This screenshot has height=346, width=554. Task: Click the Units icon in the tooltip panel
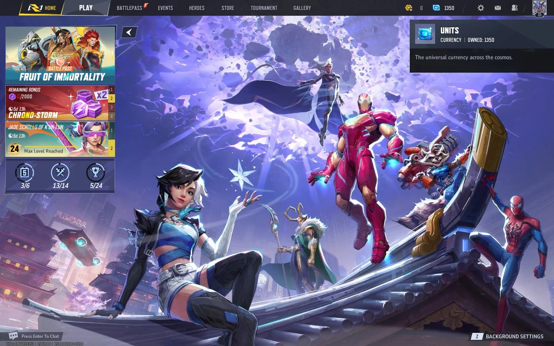[x=425, y=34]
